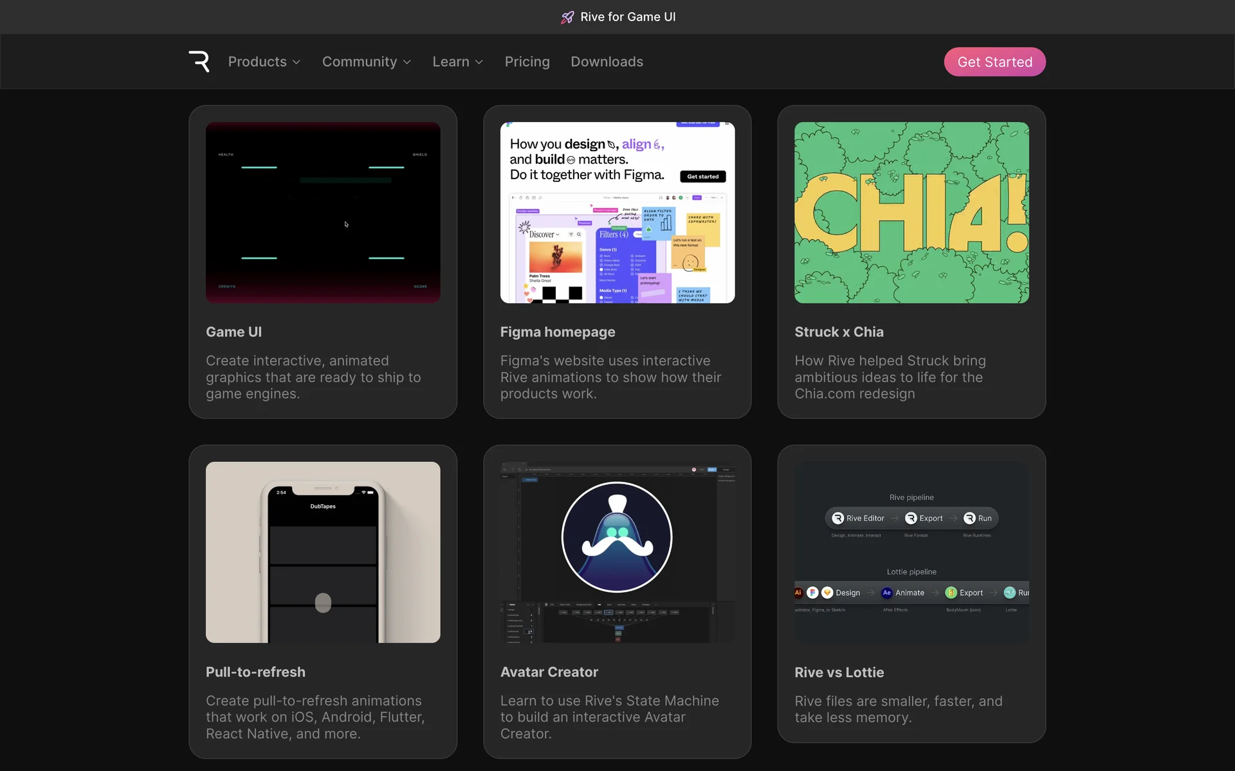Open the Downloads nav item
Screen dimensions: 1235x771
point(607,62)
